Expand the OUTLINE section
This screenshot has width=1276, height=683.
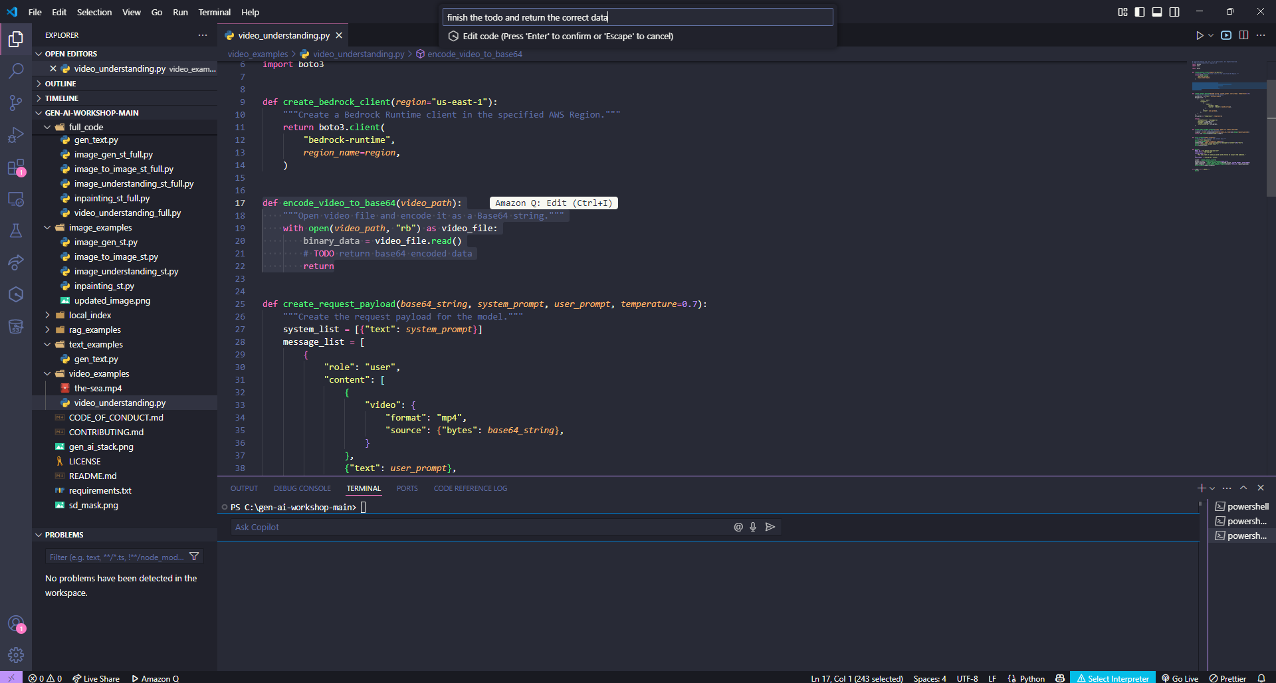tap(60, 84)
